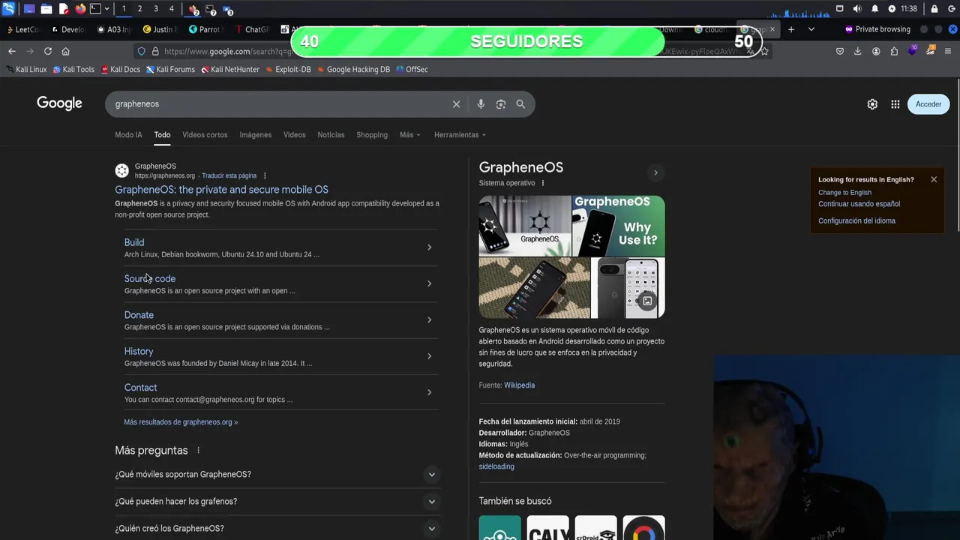This screenshot has width=960, height=540.
Task: Click the volume icon in system tray
Action: [x=857, y=9]
